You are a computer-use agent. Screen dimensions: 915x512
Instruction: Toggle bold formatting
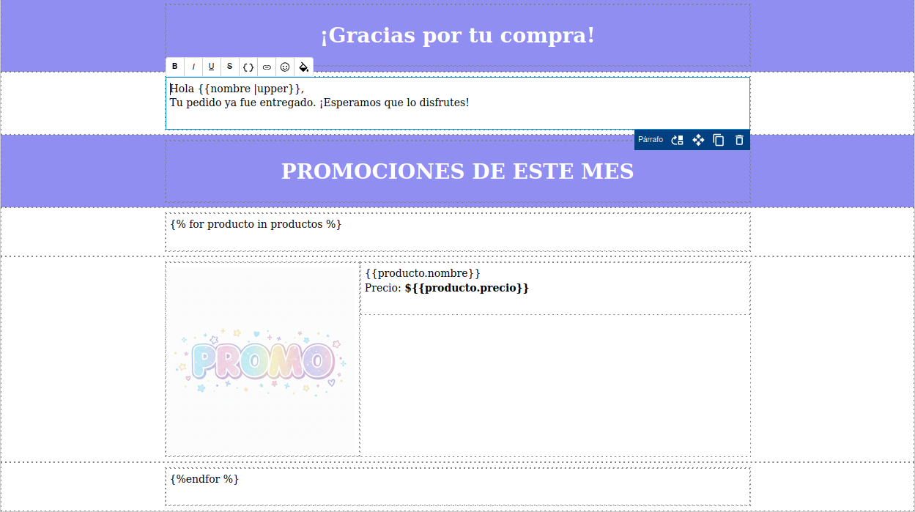tap(174, 67)
